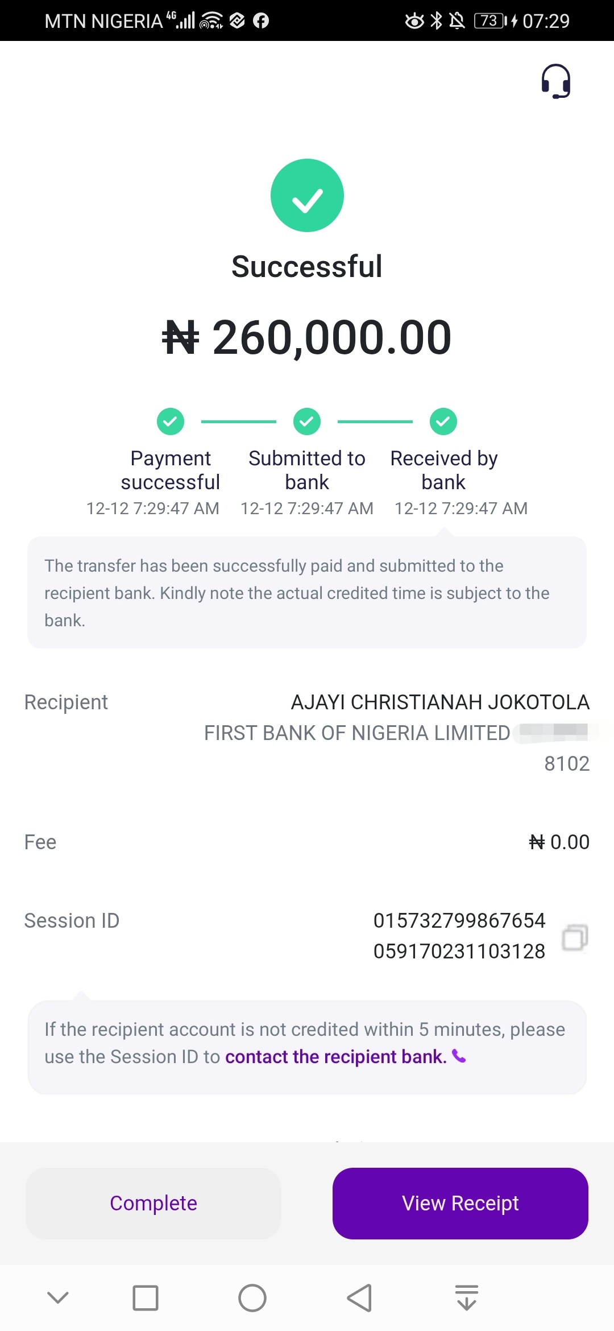Open recent apps square button
Viewport: 614px width, 1331px height.
tap(146, 1298)
